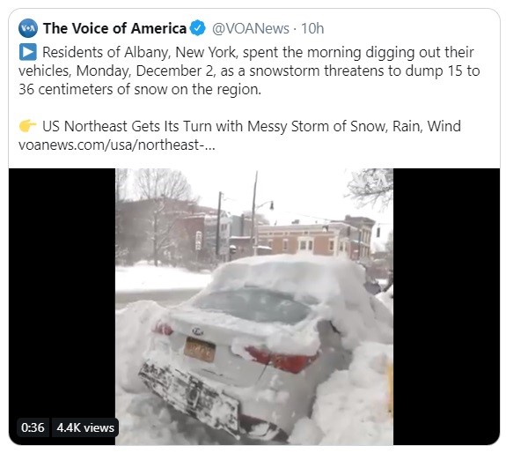
Task: Open the voanews.com/usa/northeast link
Action: tap(116, 145)
